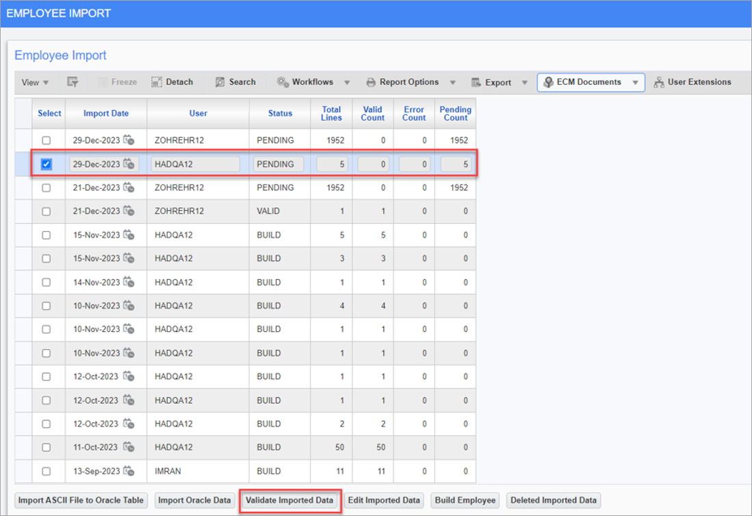752x516 pixels.
Task: Open calendar icon for 15-Nov-2023 row with 5 lines
Action: [129, 235]
